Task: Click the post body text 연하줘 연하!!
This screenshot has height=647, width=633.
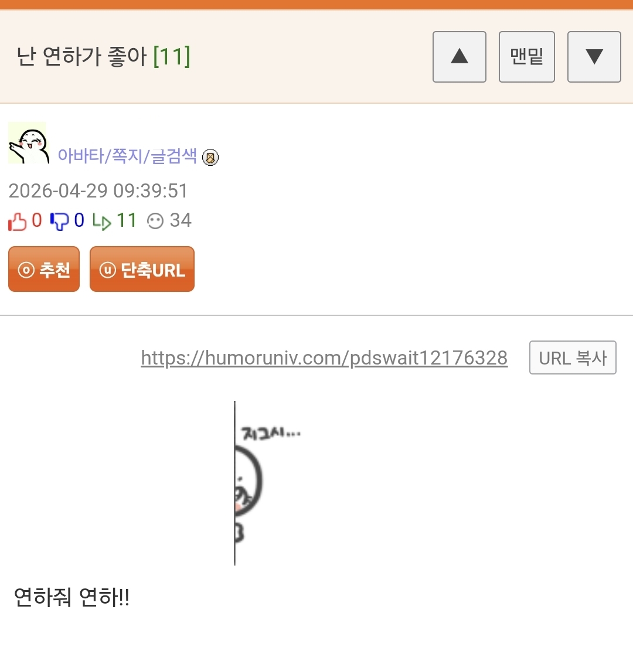Action: tap(72, 597)
